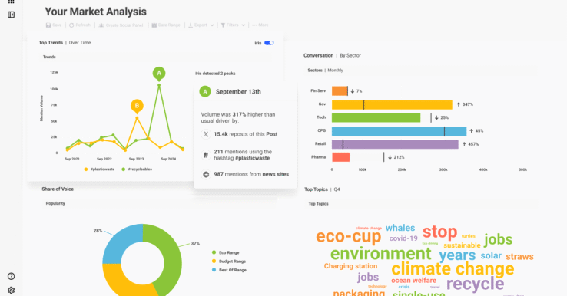Click the news sites link text
This screenshot has width=567, height=296.
click(276, 174)
